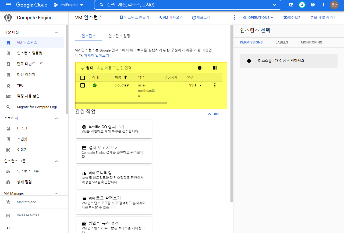
Task: Open the VM 모니터링 card
Action: pos(114,177)
